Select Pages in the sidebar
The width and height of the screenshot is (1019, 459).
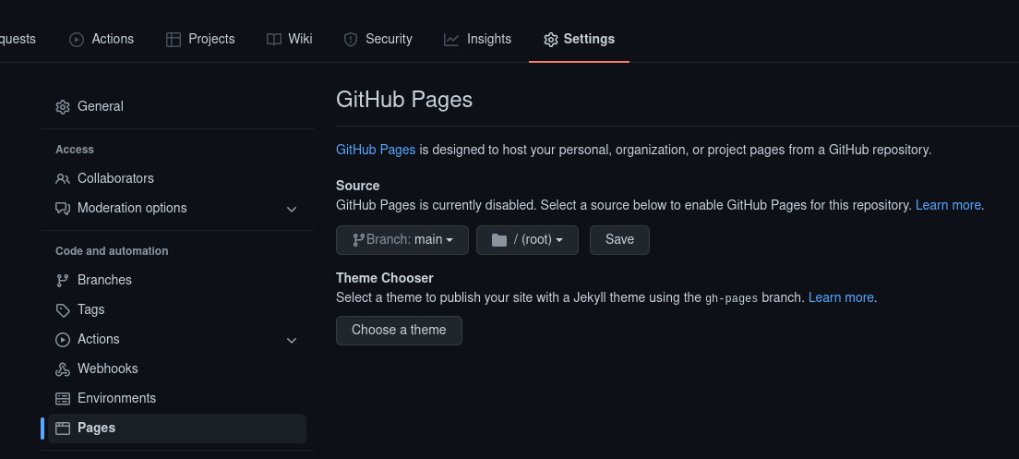click(x=177, y=429)
